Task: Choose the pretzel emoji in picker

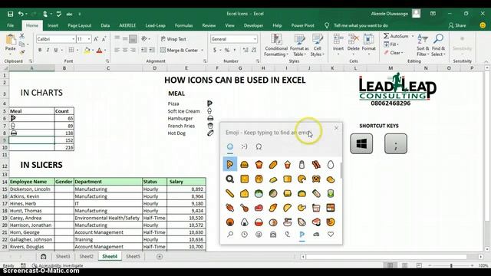Action: click(x=316, y=179)
